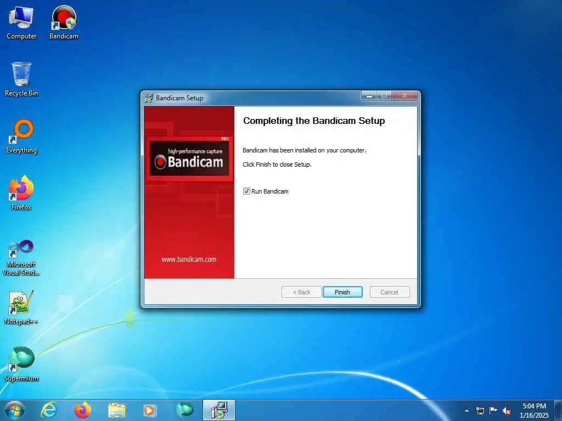Close the Bandicam Setup window
The height and width of the screenshot is (421, 562).
pos(404,95)
